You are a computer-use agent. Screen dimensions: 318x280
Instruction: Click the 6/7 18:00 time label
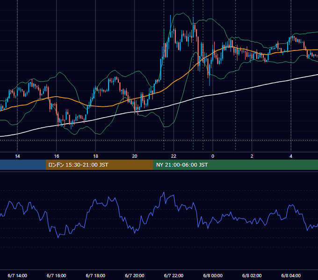point(95,275)
